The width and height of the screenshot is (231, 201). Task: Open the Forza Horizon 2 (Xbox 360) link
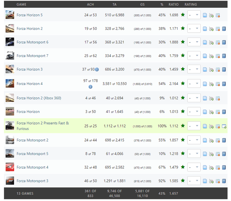(x=39, y=98)
